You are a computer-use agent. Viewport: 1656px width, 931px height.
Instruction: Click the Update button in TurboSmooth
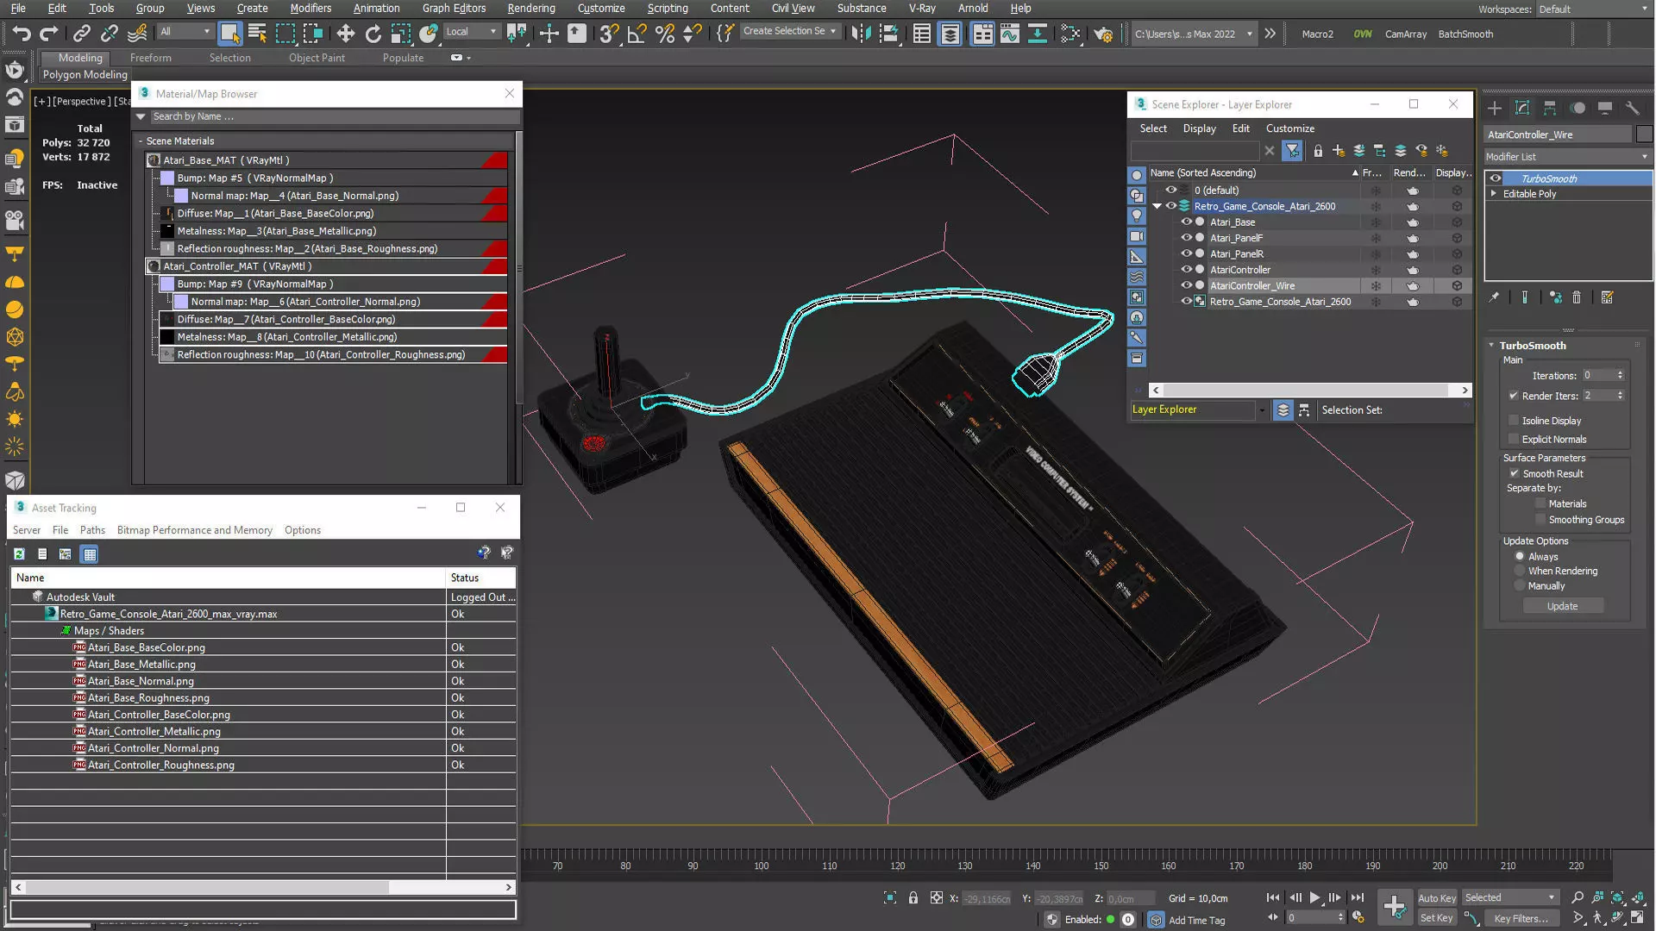1562,606
